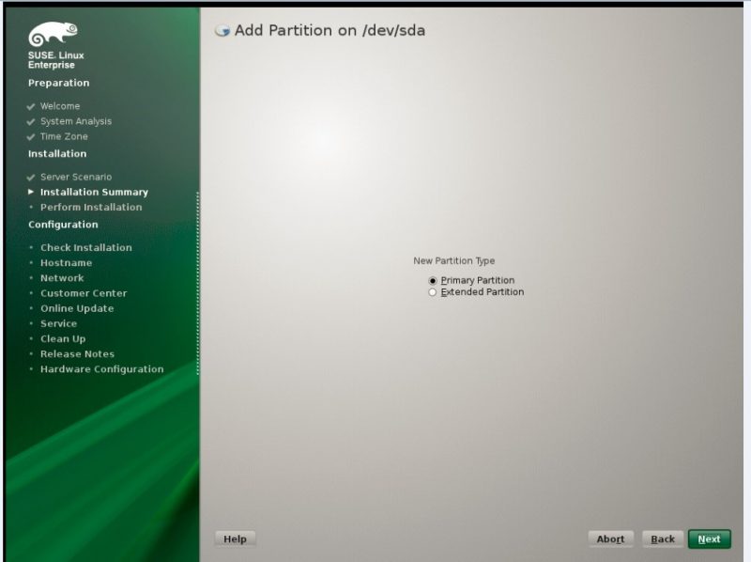The width and height of the screenshot is (751, 562).
Task: Click the disk icon beside Add Partition title
Action: (222, 31)
